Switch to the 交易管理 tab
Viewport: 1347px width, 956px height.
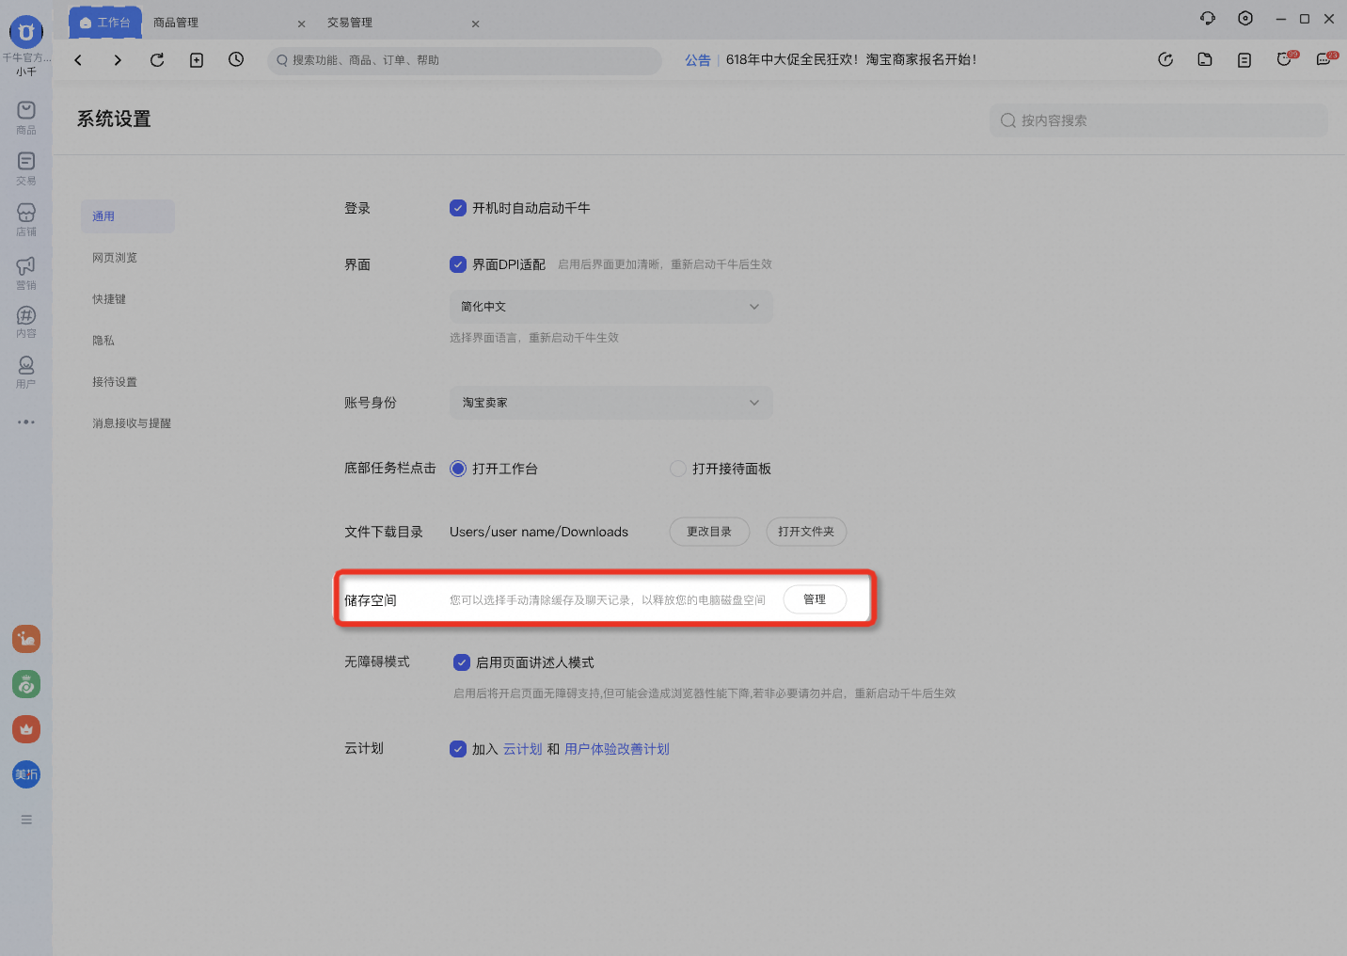(350, 23)
